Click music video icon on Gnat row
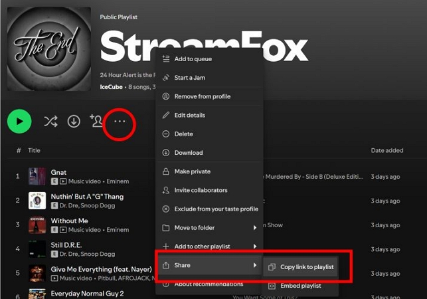 (63, 181)
